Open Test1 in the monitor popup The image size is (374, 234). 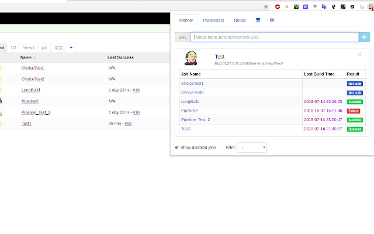click(186, 129)
